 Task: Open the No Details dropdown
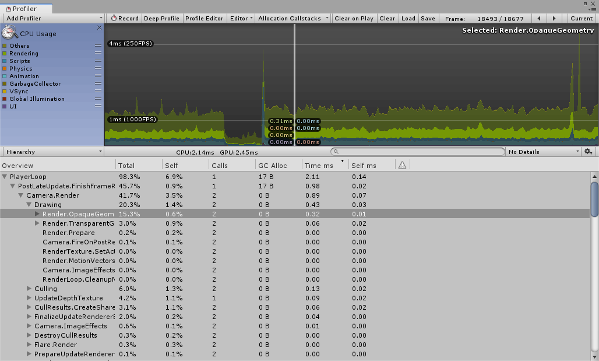542,151
